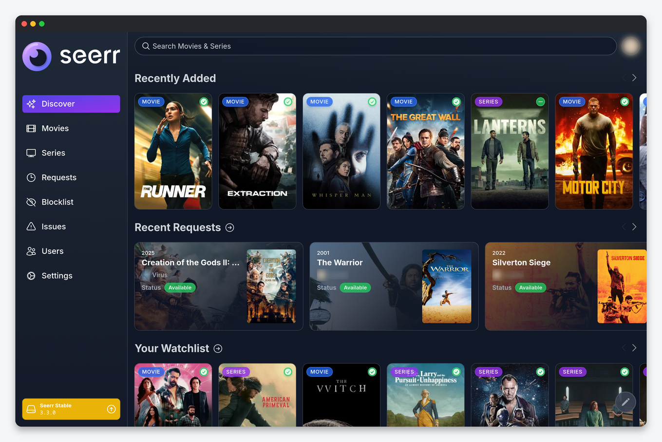Click the Users people icon
The width and height of the screenshot is (662, 442).
click(x=31, y=251)
